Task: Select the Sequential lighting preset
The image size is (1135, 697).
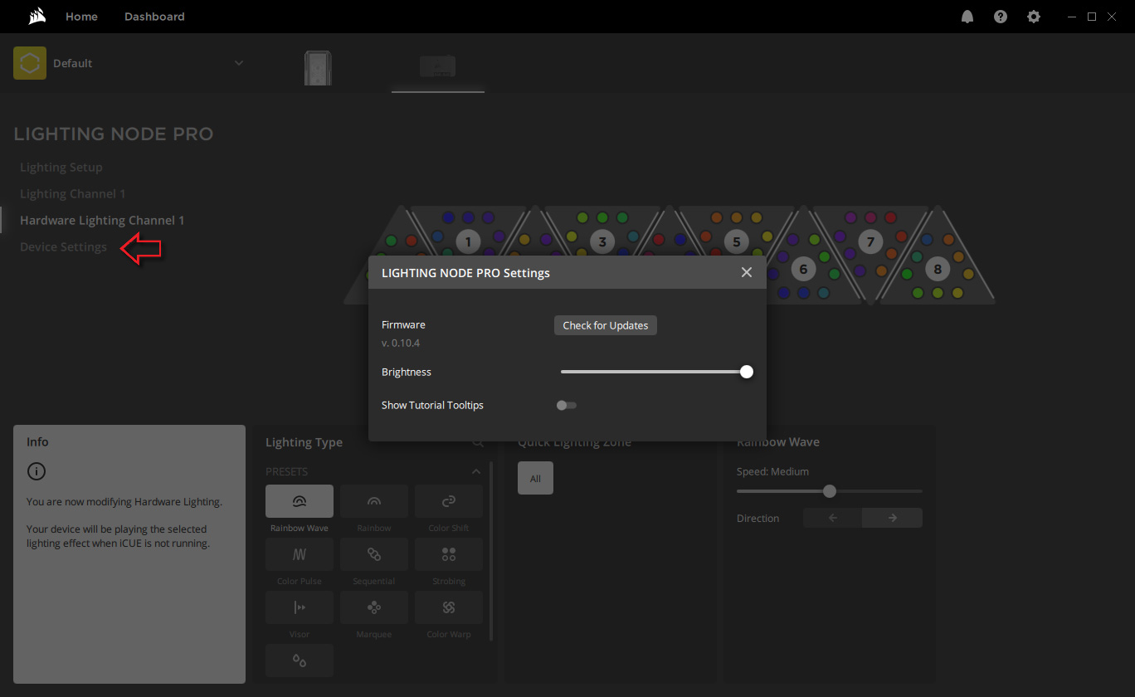Action: click(x=374, y=554)
